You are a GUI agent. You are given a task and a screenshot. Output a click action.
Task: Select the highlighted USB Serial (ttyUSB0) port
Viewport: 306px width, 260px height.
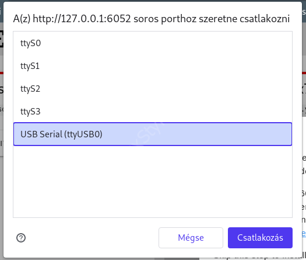tap(153, 134)
